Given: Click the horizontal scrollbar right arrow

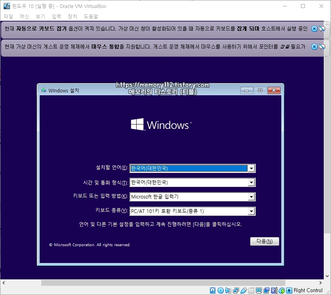Looking at the screenshot, I should click(x=321, y=283).
